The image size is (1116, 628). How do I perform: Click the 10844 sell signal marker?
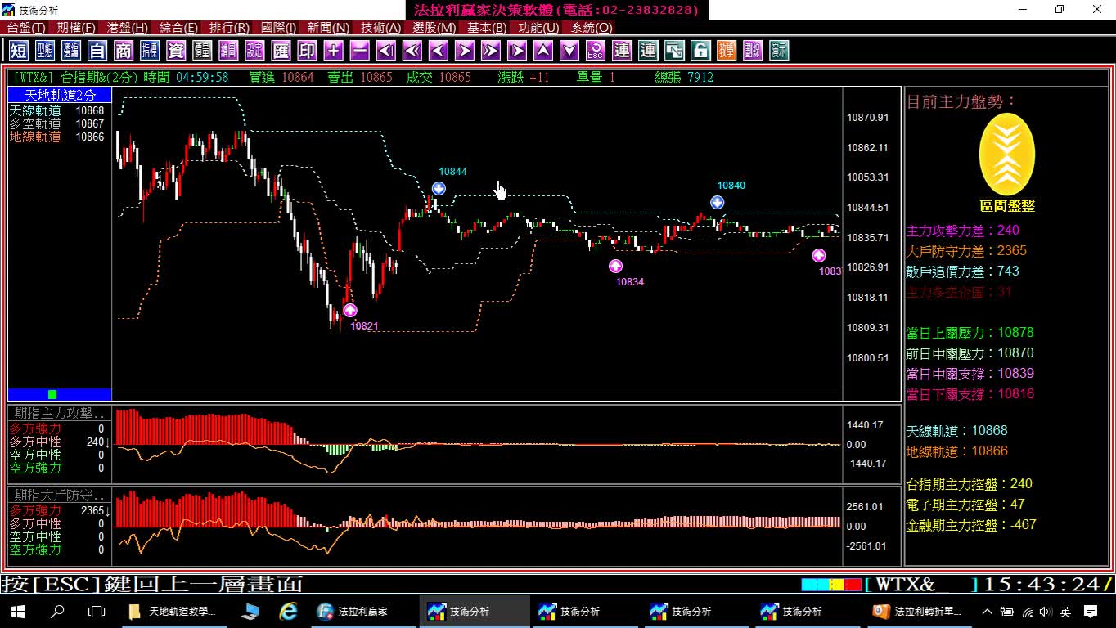[439, 189]
